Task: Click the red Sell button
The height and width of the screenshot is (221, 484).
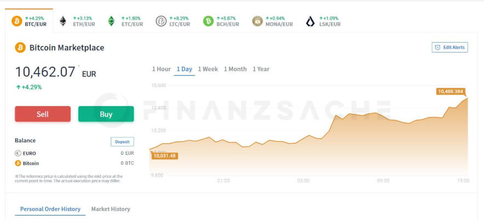Action: click(43, 114)
